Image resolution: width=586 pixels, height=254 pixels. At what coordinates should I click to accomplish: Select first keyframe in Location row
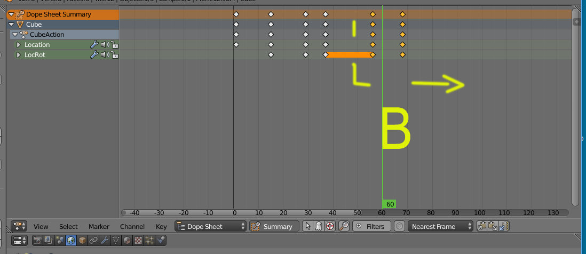tap(236, 44)
